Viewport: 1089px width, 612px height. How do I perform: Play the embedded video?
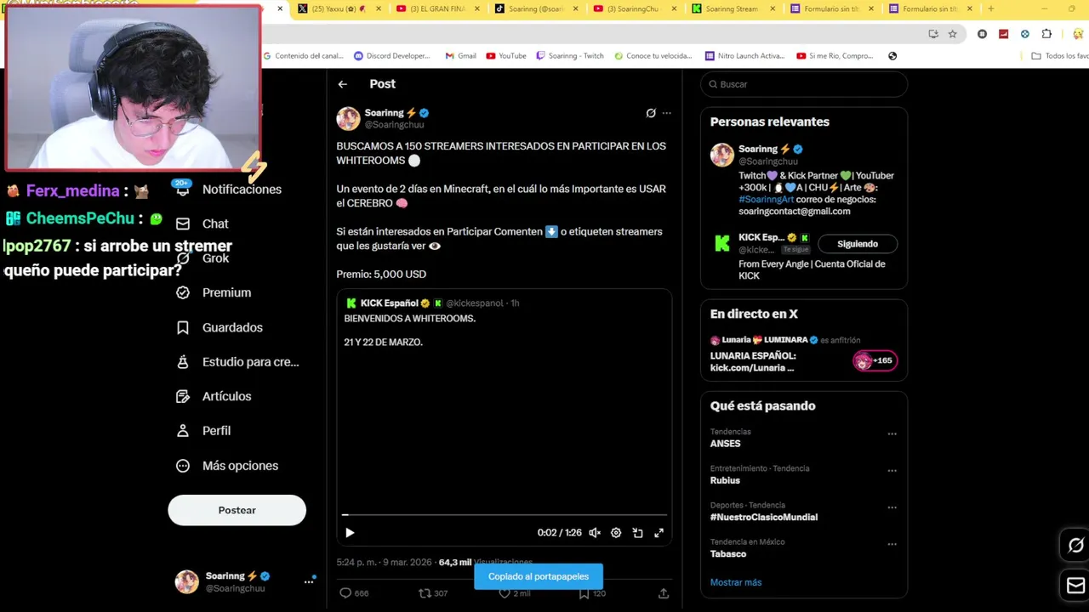350,533
